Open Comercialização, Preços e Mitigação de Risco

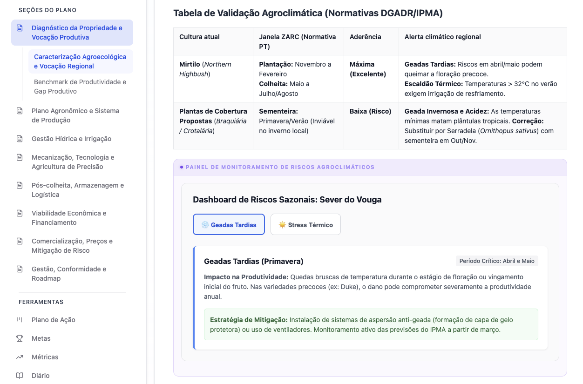(72, 246)
